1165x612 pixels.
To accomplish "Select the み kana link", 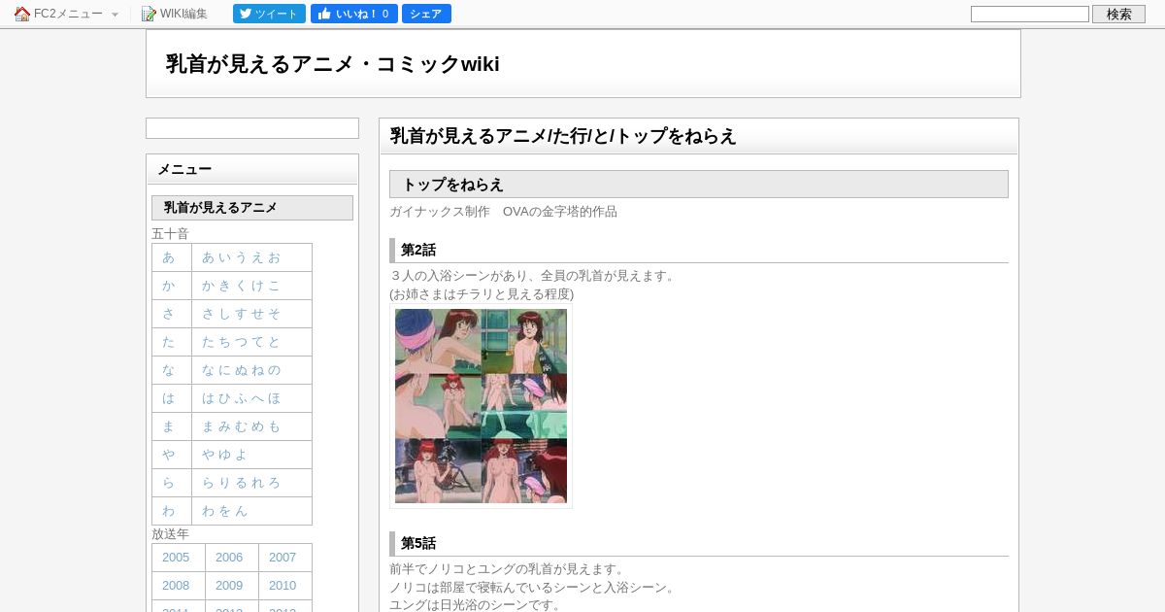I will 225,426.
